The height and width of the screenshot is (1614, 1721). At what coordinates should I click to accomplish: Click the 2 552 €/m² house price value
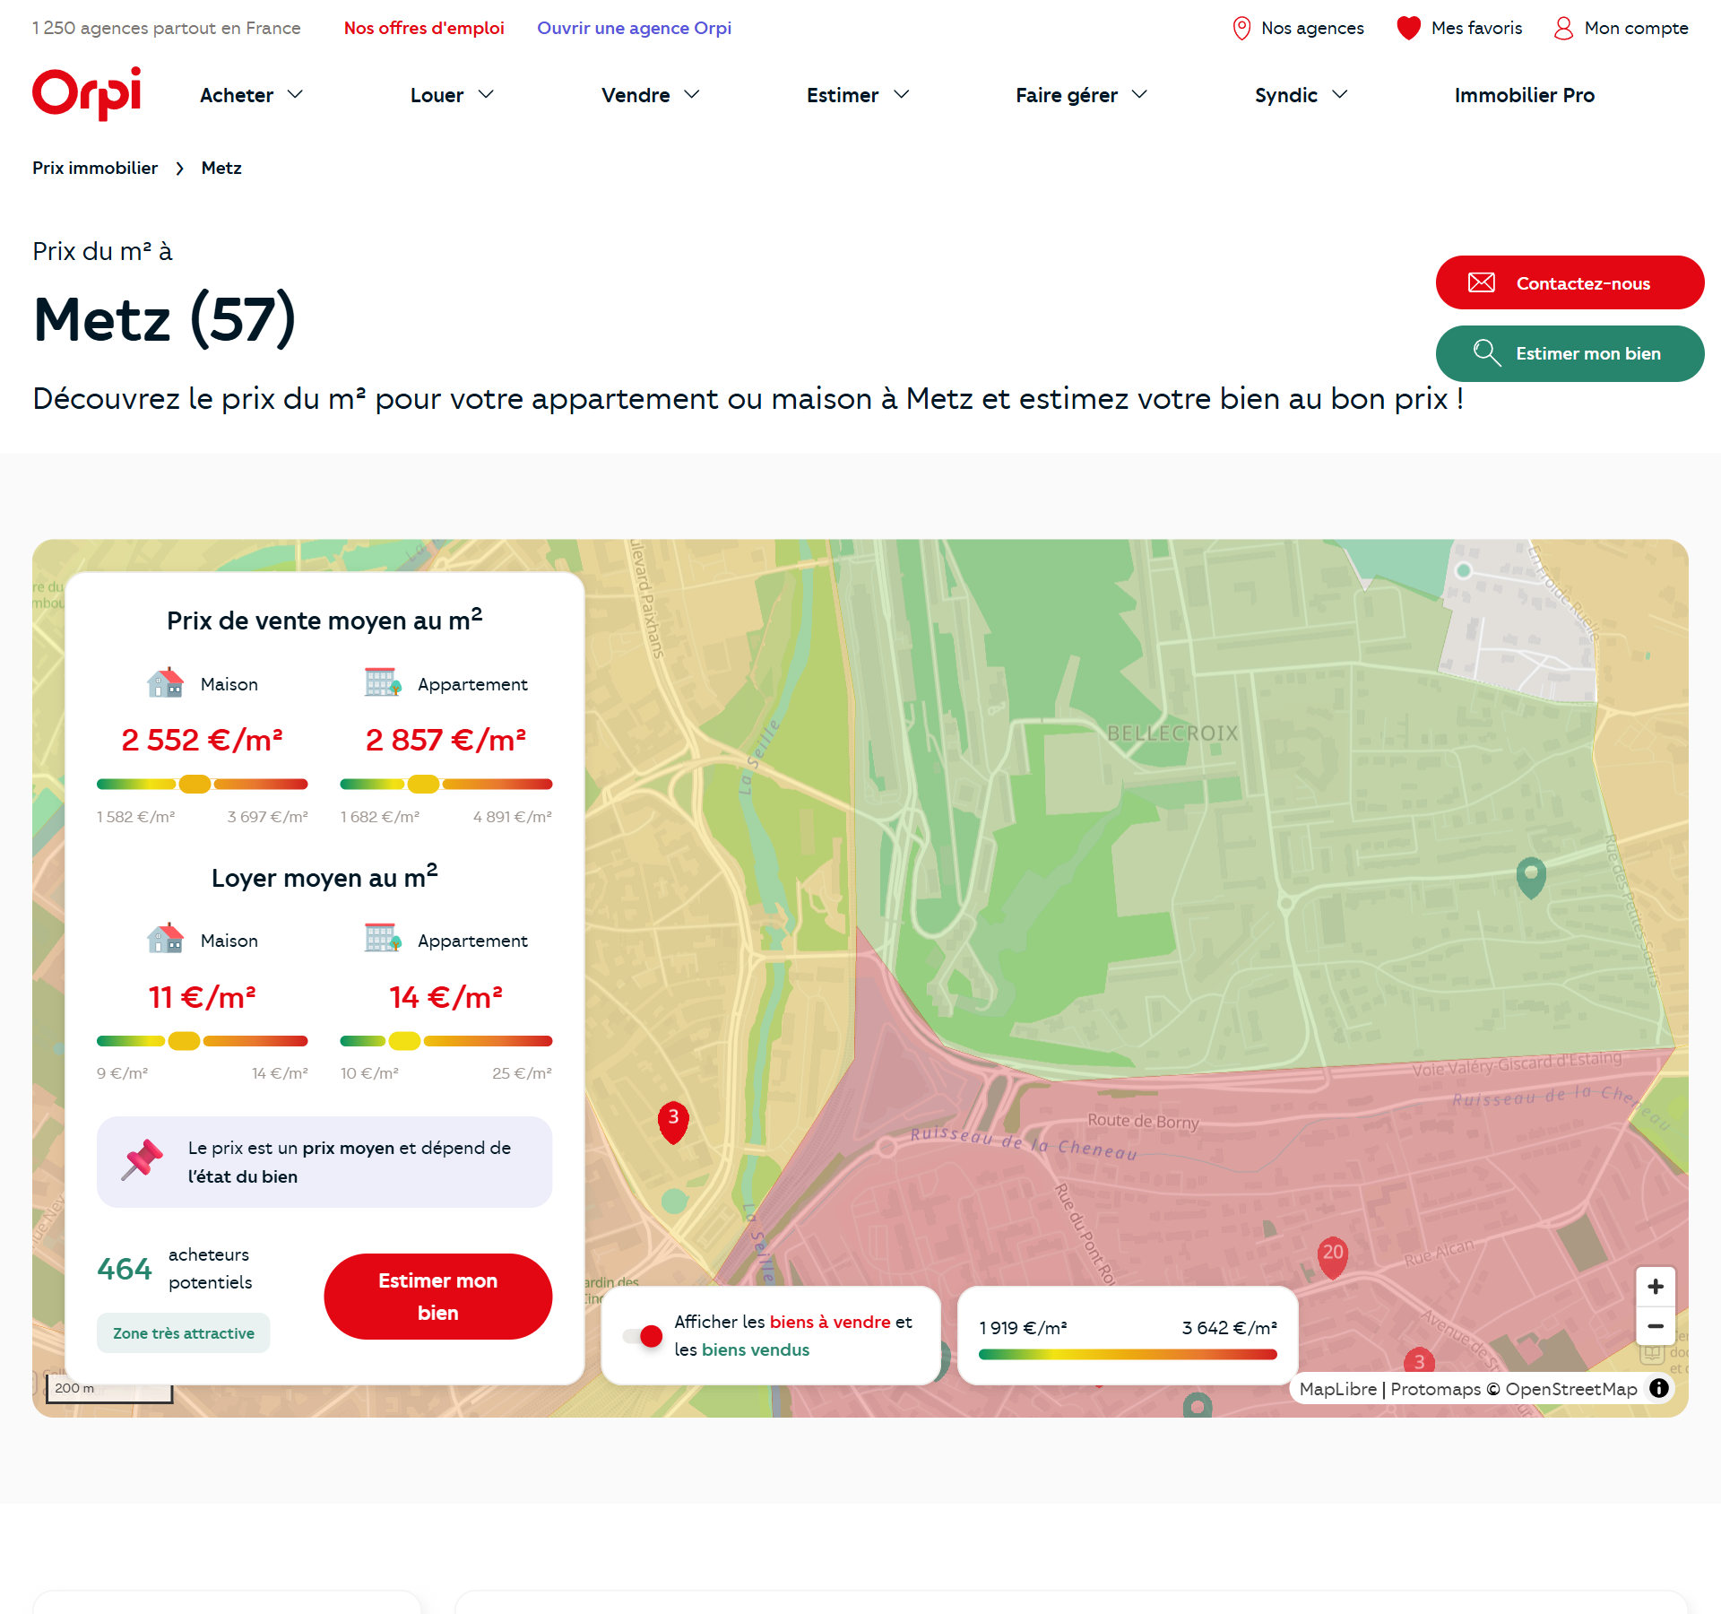click(202, 740)
